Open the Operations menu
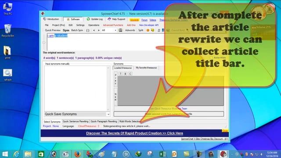 pos(94,25)
